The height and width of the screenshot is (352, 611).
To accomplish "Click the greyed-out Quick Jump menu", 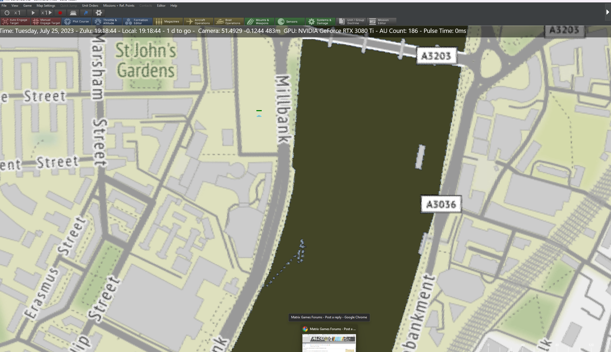I will coord(69,6).
